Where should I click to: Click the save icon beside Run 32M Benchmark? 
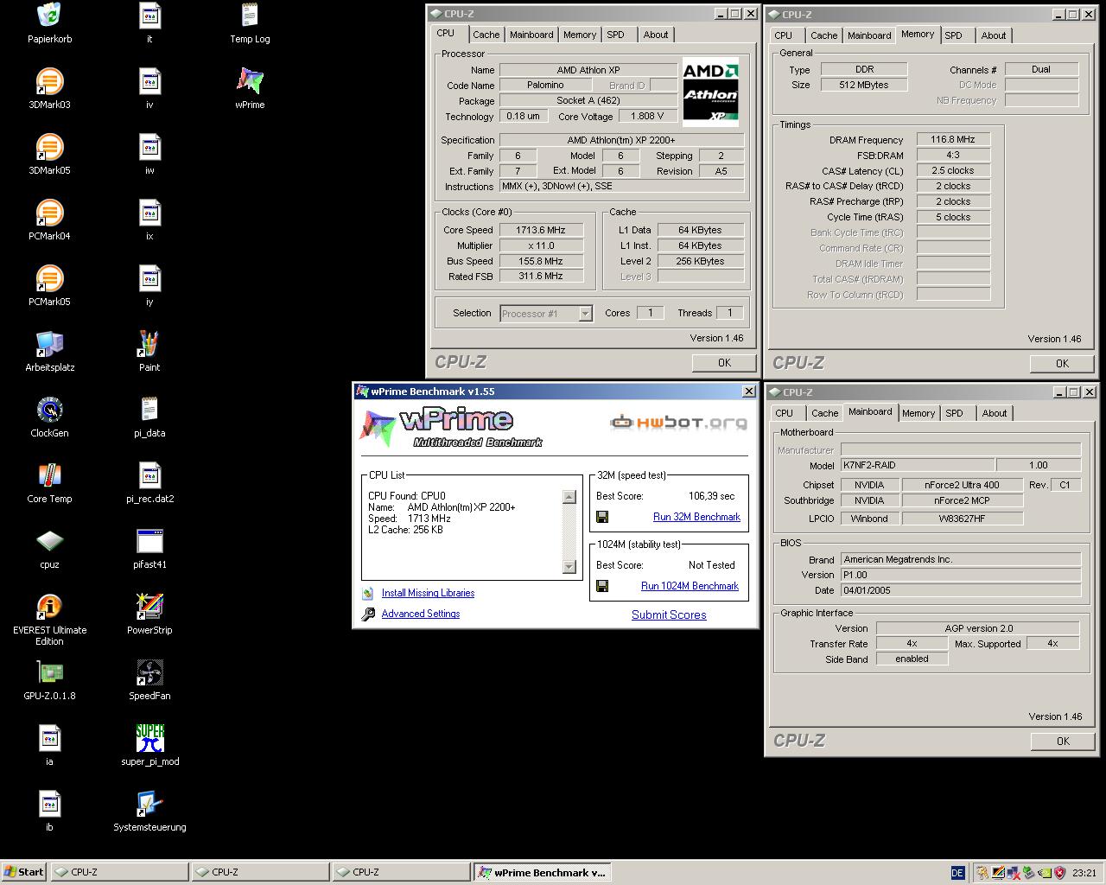[x=602, y=517]
